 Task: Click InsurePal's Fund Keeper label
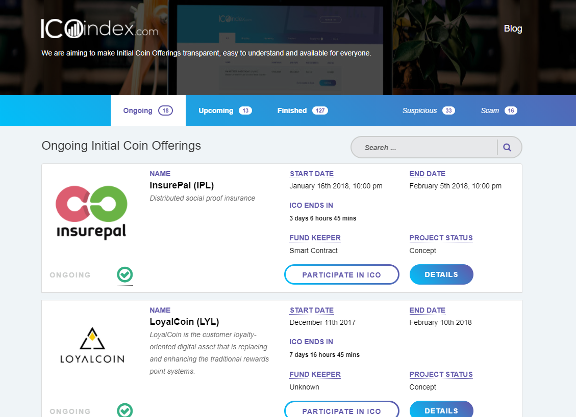315,238
